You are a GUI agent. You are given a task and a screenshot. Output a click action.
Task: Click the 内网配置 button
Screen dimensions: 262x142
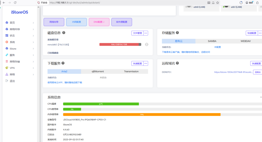(x=77, y=22)
